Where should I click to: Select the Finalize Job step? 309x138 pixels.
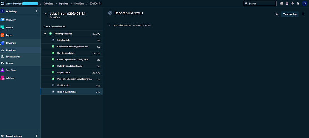pos(72,85)
